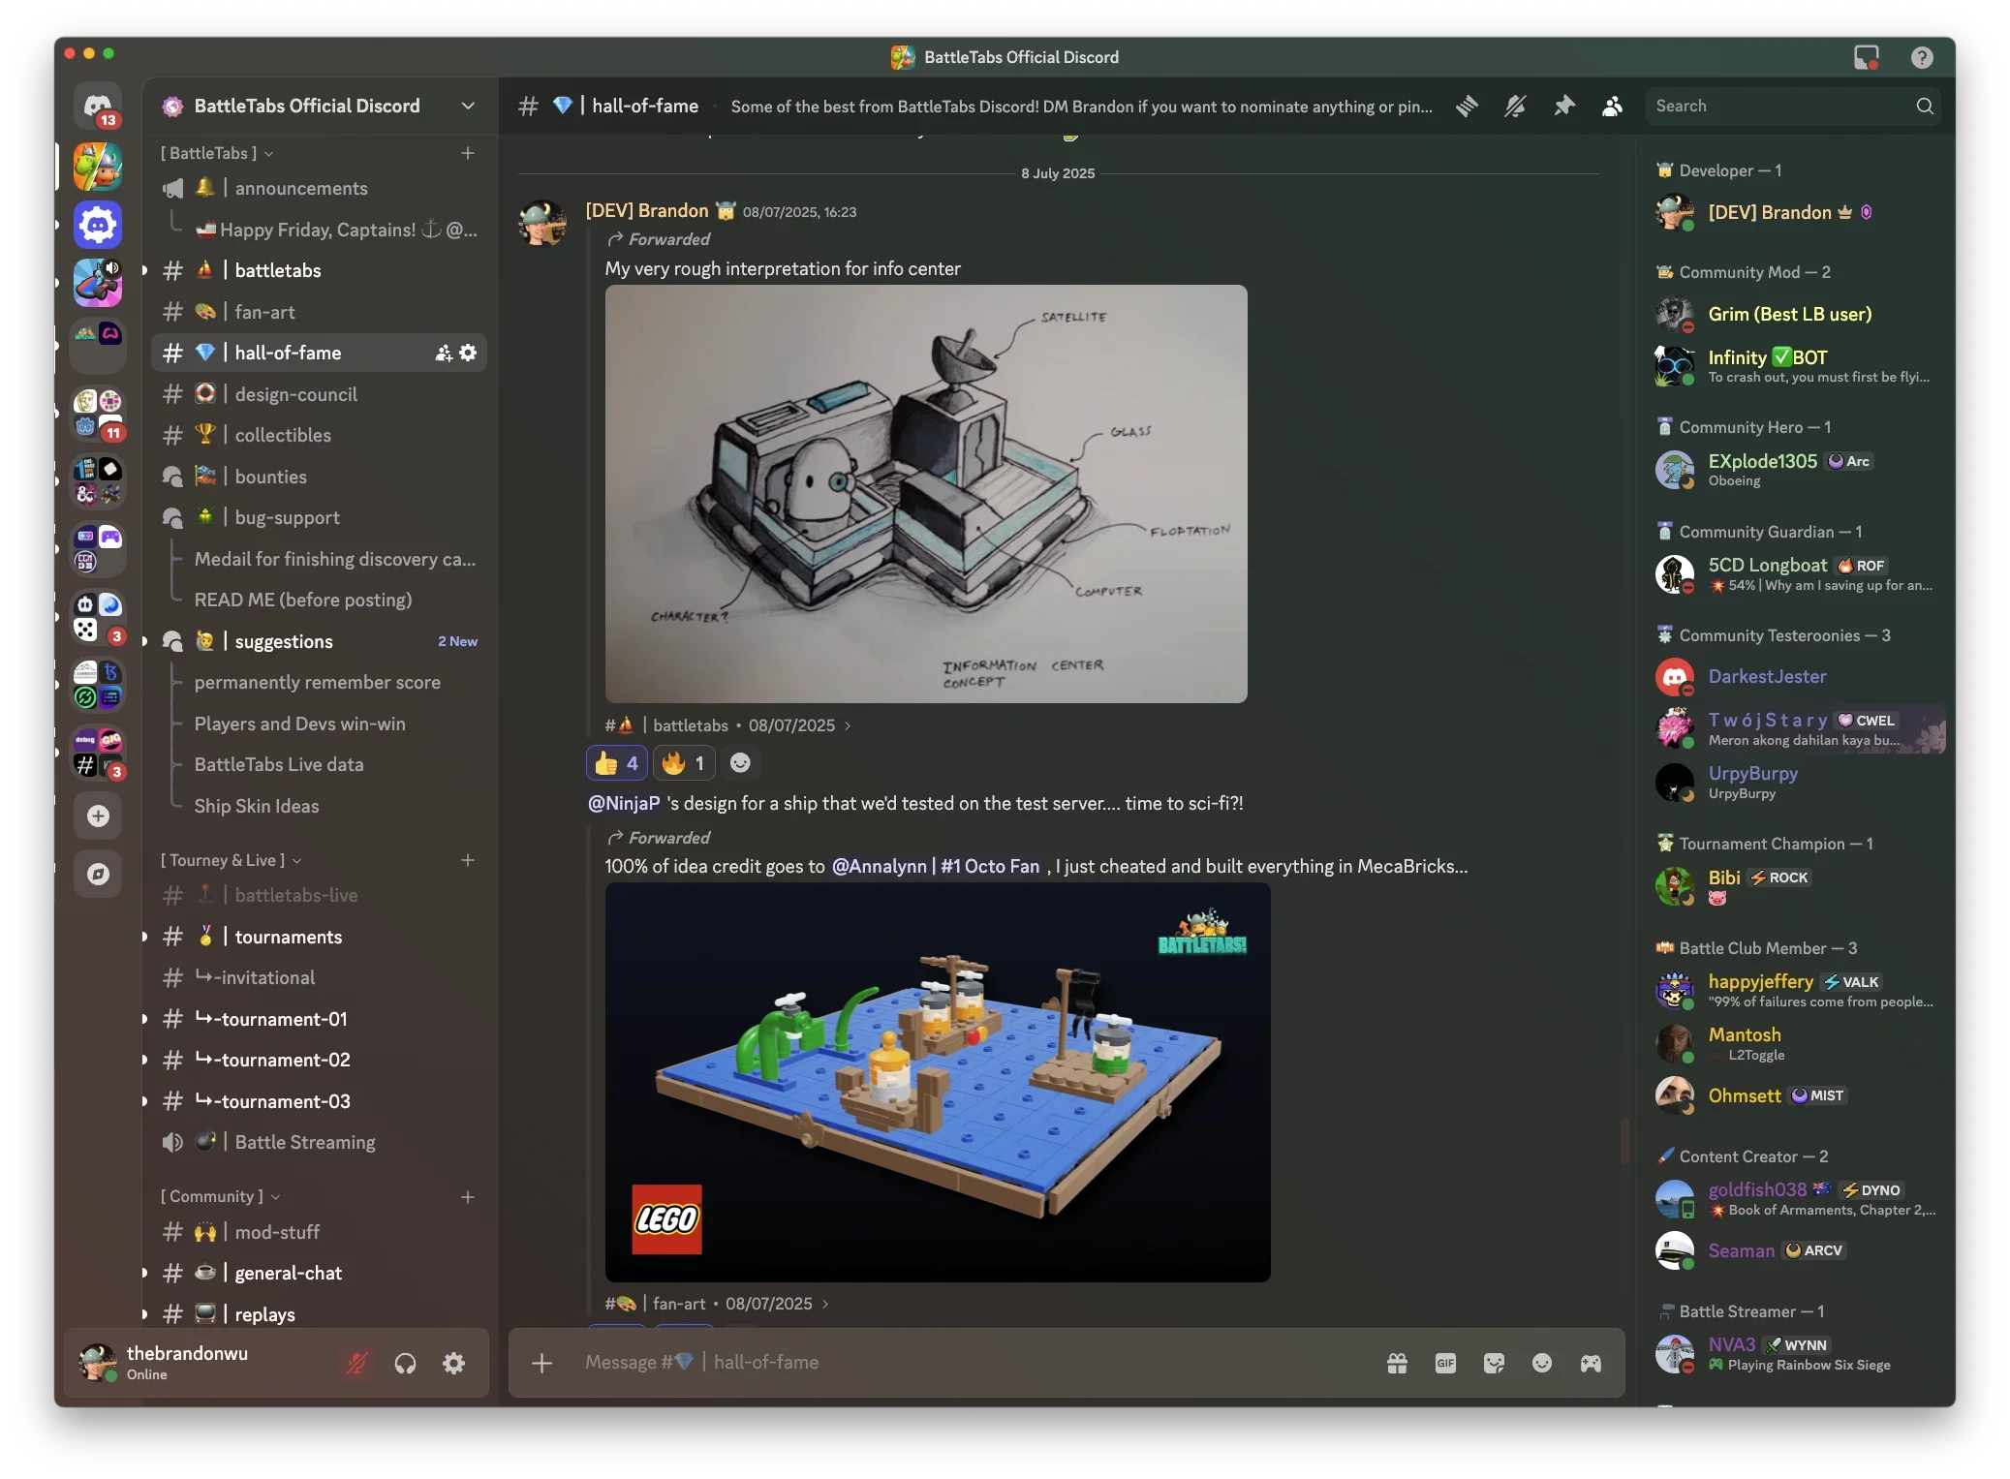2010x1479 pixels.
Task: Open the fan-art channel
Action: (x=264, y=312)
